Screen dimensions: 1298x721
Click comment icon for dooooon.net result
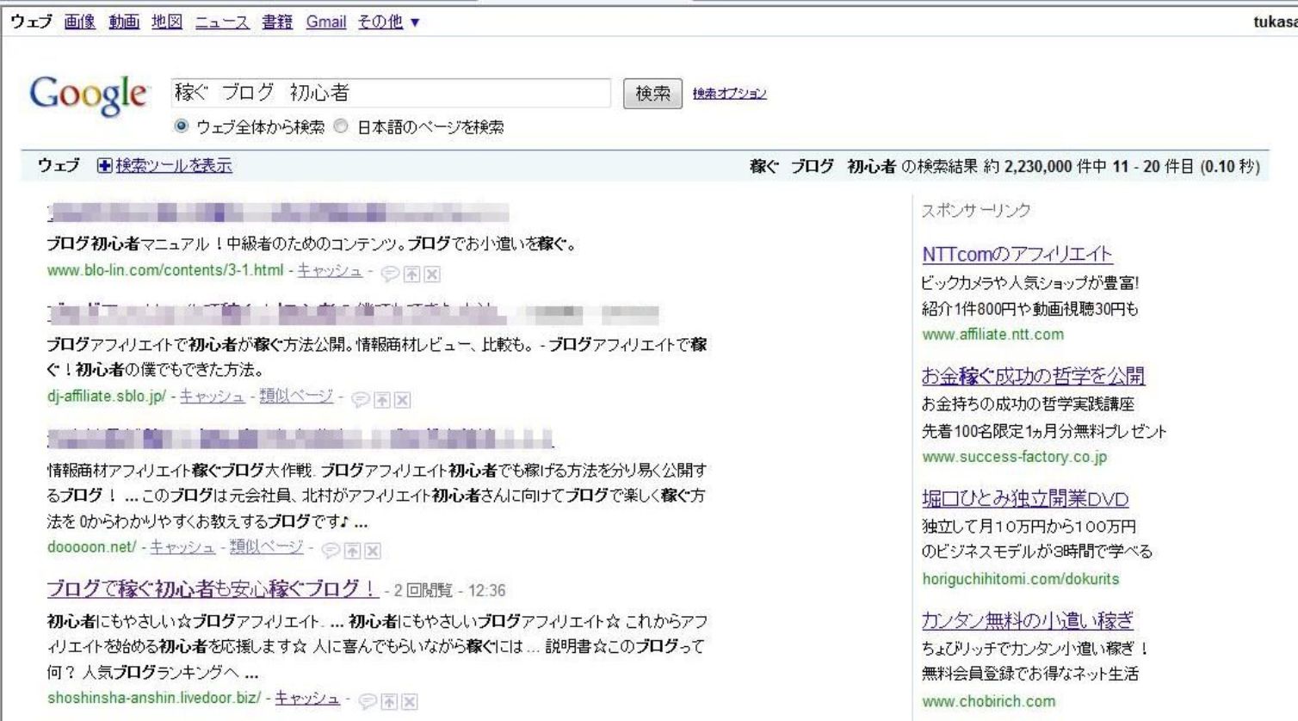331,551
